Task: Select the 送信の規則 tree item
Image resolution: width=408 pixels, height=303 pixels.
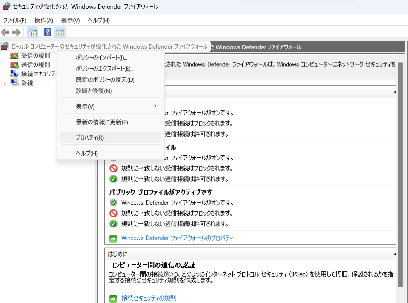Action: pos(36,65)
